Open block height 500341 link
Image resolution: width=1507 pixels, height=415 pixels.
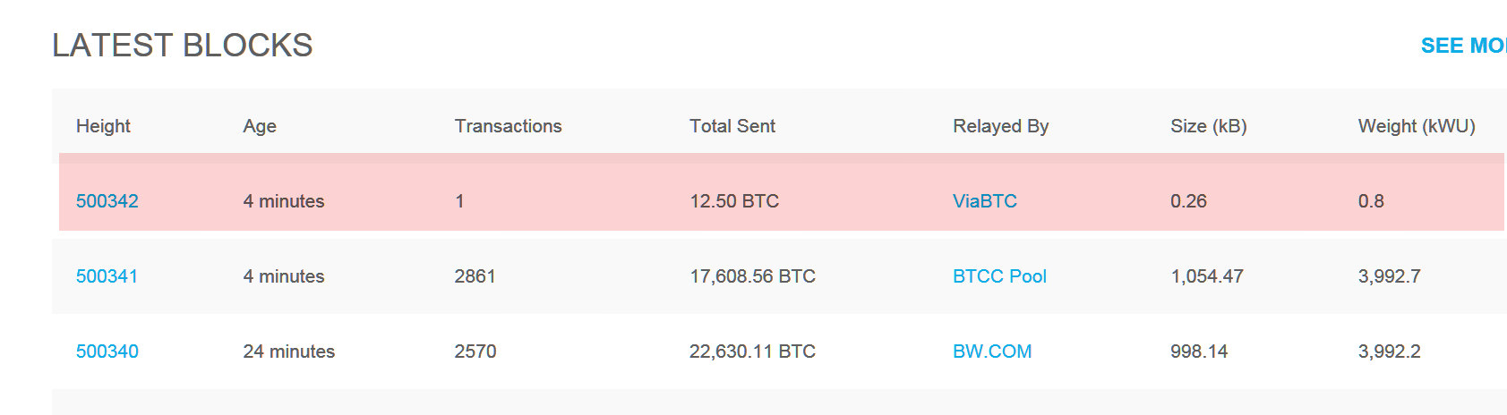click(x=107, y=276)
